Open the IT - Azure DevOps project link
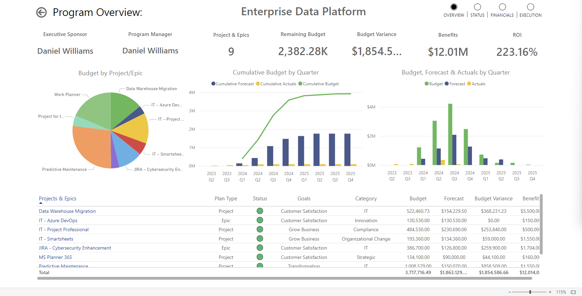This screenshot has width=582, height=296. tap(58, 220)
